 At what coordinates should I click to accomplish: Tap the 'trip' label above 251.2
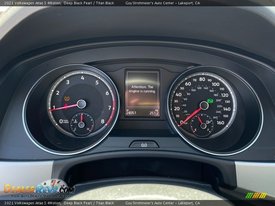[x=157, y=110]
